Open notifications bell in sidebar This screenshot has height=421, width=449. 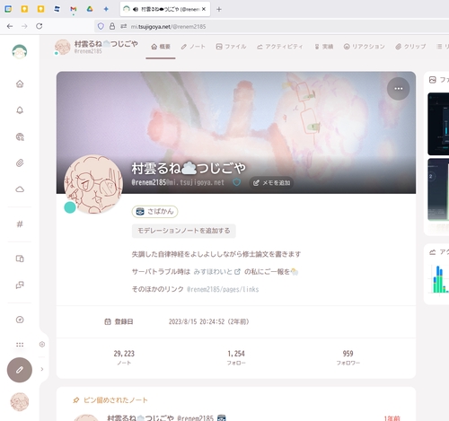(20, 110)
